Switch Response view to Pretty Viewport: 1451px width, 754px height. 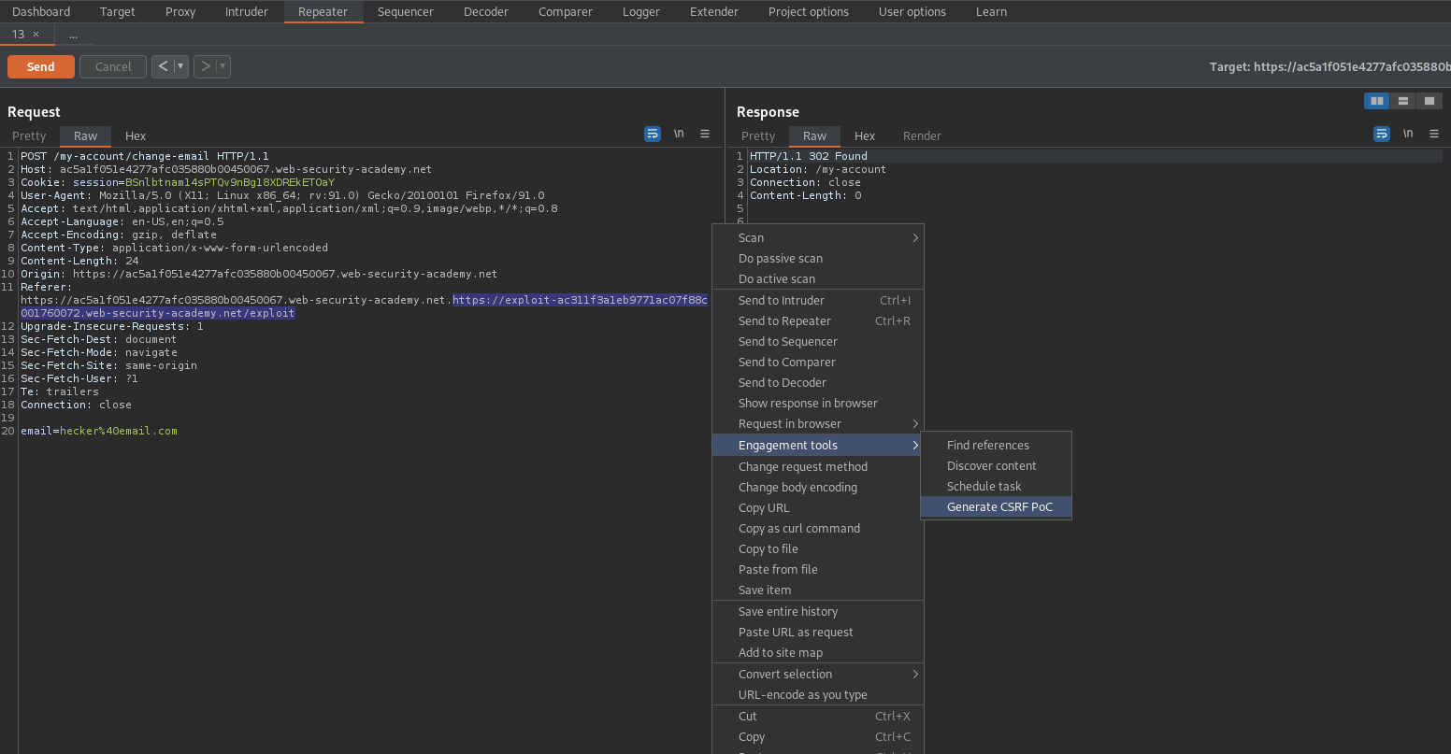pos(758,135)
